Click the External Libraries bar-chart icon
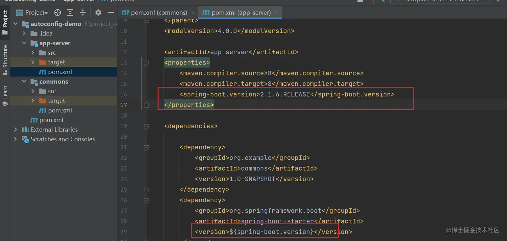The height and width of the screenshot is (241, 507). pos(25,130)
